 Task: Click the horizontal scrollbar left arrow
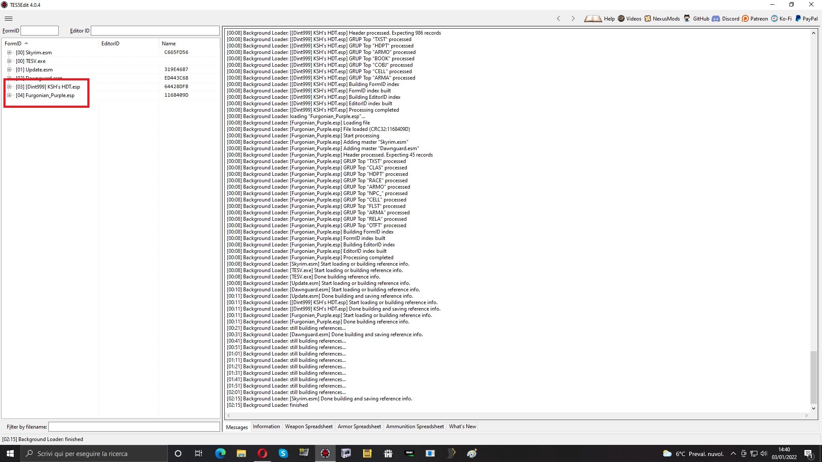tap(229, 416)
